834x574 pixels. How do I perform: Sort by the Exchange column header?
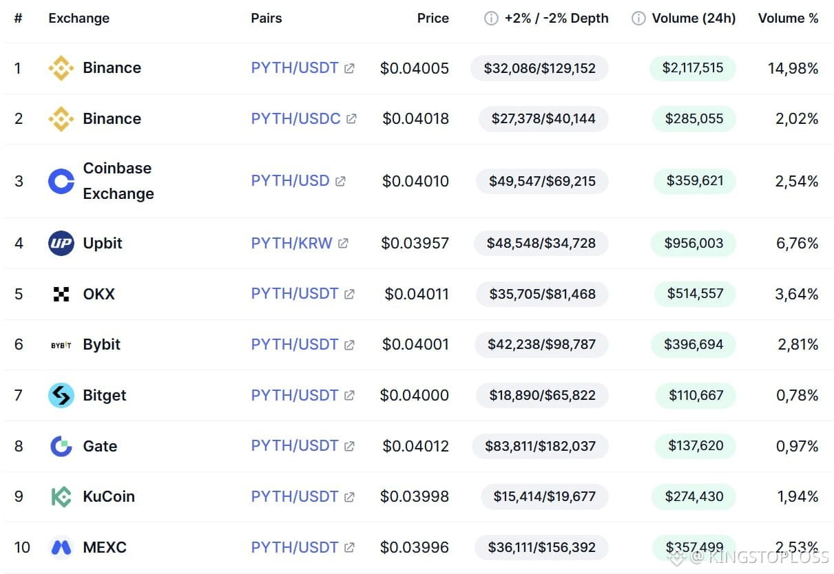[79, 19]
